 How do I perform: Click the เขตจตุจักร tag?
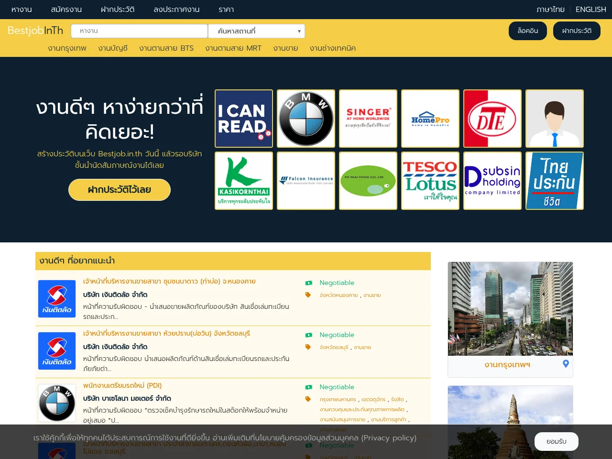tap(373, 400)
